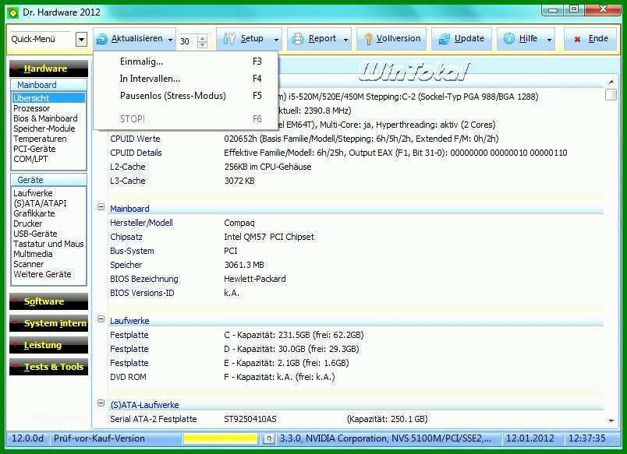
Task: Choose Einmalig... from the menu
Action: point(186,62)
